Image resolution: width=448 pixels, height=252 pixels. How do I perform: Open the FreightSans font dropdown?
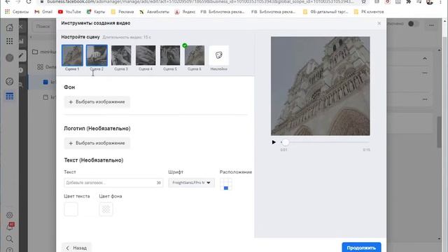191,183
